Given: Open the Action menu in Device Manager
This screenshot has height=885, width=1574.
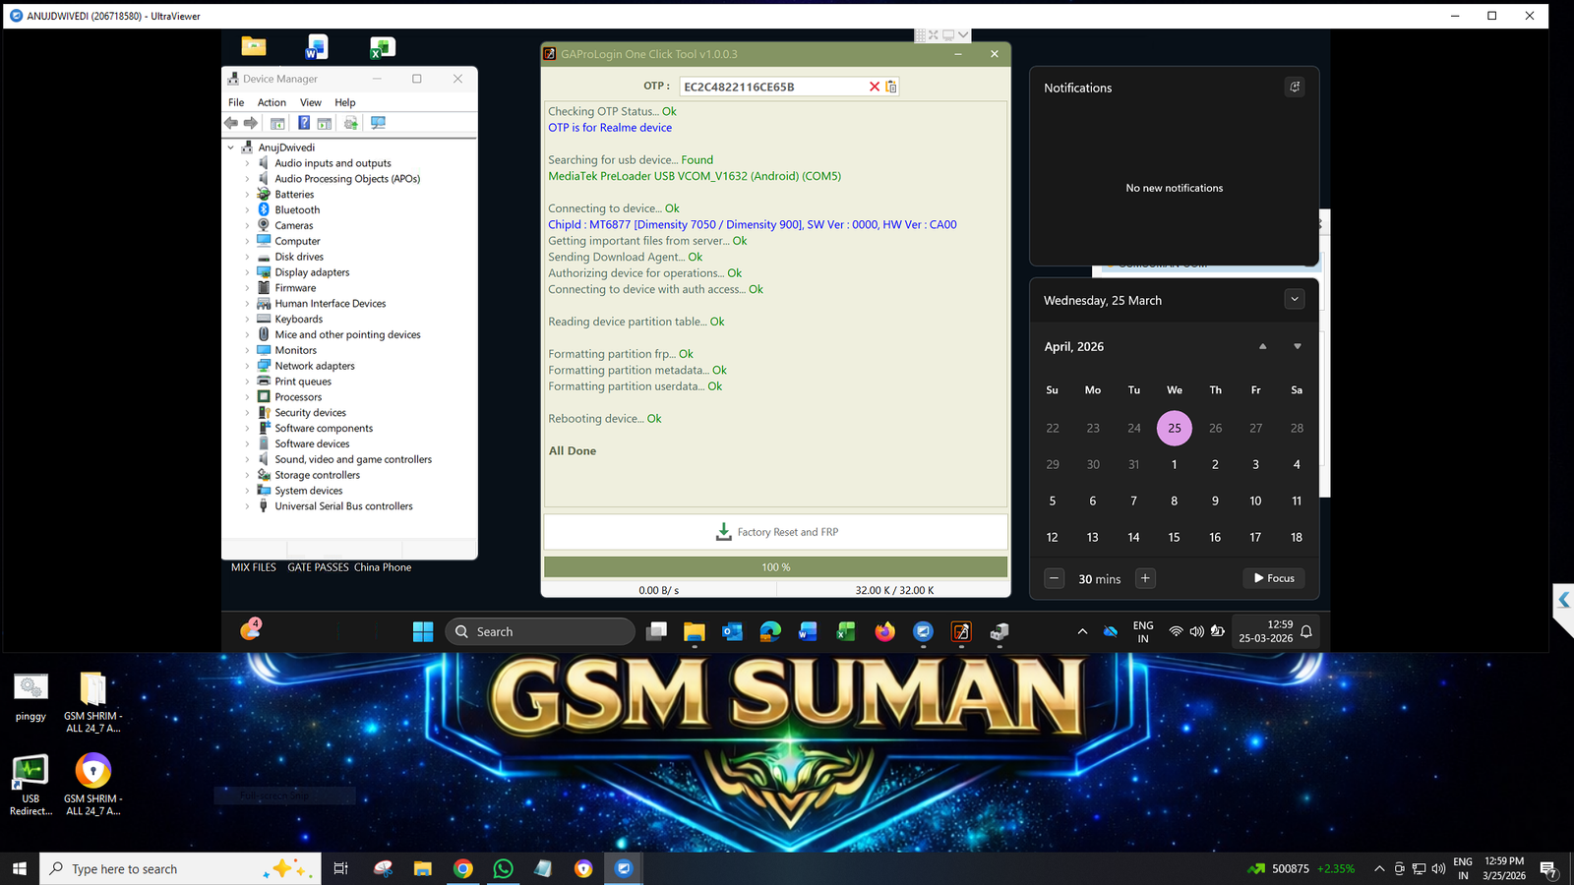Looking at the screenshot, I should point(272,102).
